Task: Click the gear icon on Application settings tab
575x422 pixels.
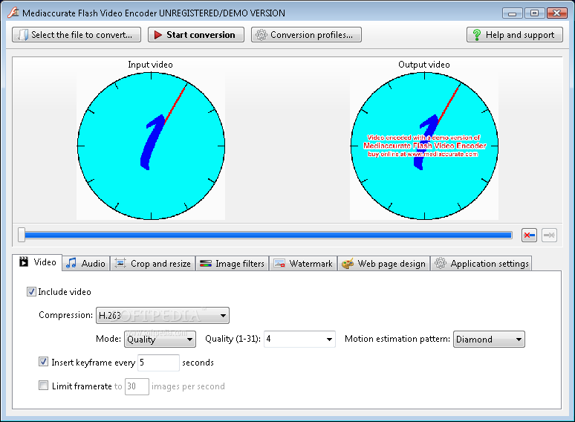Action: point(441,263)
